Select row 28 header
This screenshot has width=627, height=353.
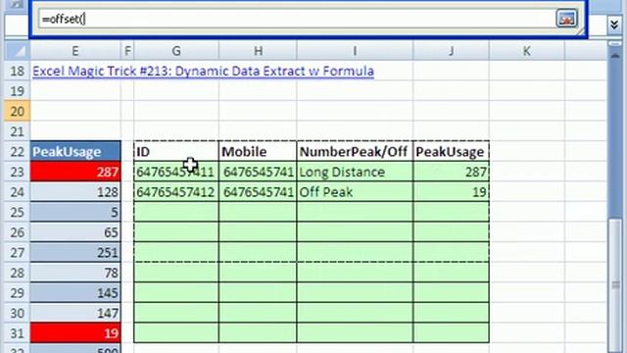(x=17, y=273)
